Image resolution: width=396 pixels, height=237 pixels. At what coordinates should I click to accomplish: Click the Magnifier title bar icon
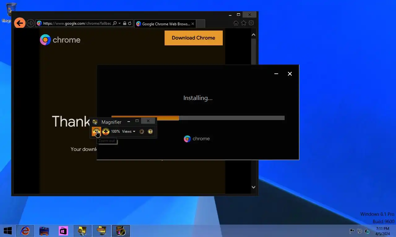coord(95,122)
